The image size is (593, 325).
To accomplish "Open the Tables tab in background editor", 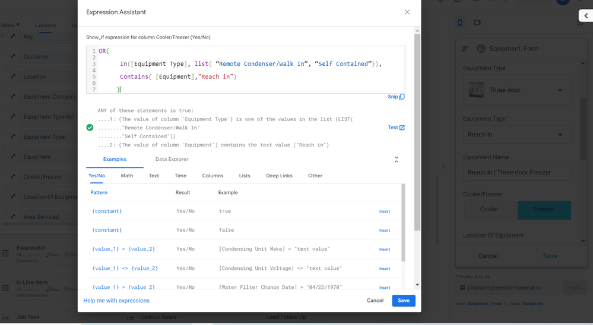I will tap(8, 26).
